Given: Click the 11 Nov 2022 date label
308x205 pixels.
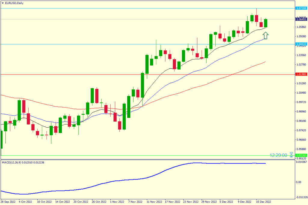Looking at the screenshot, I should (155, 202).
